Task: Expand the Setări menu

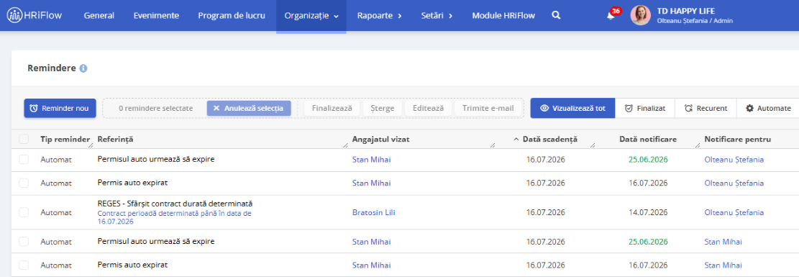Action: pos(437,15)
